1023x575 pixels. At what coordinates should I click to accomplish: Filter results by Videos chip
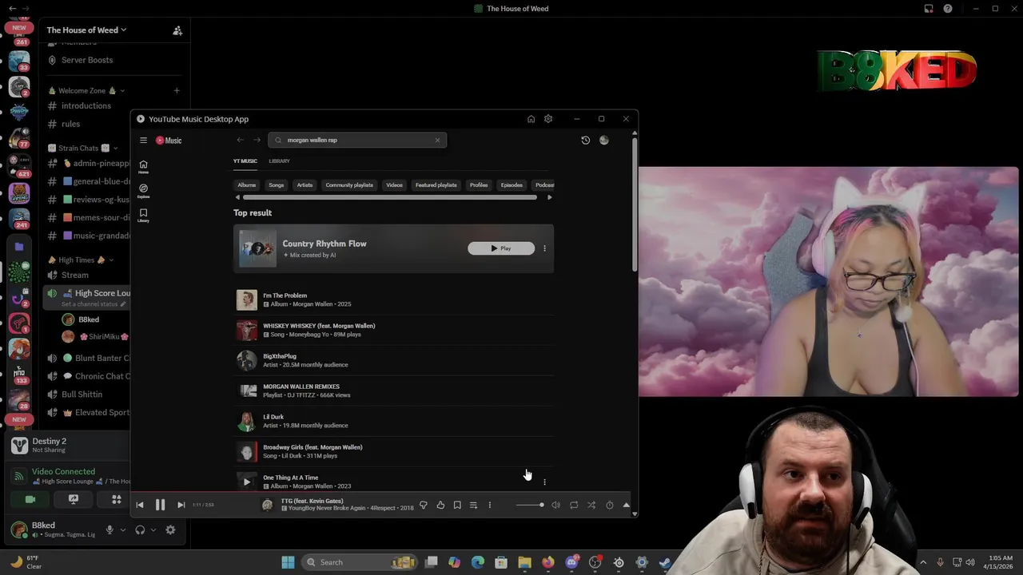click(394, 185)
